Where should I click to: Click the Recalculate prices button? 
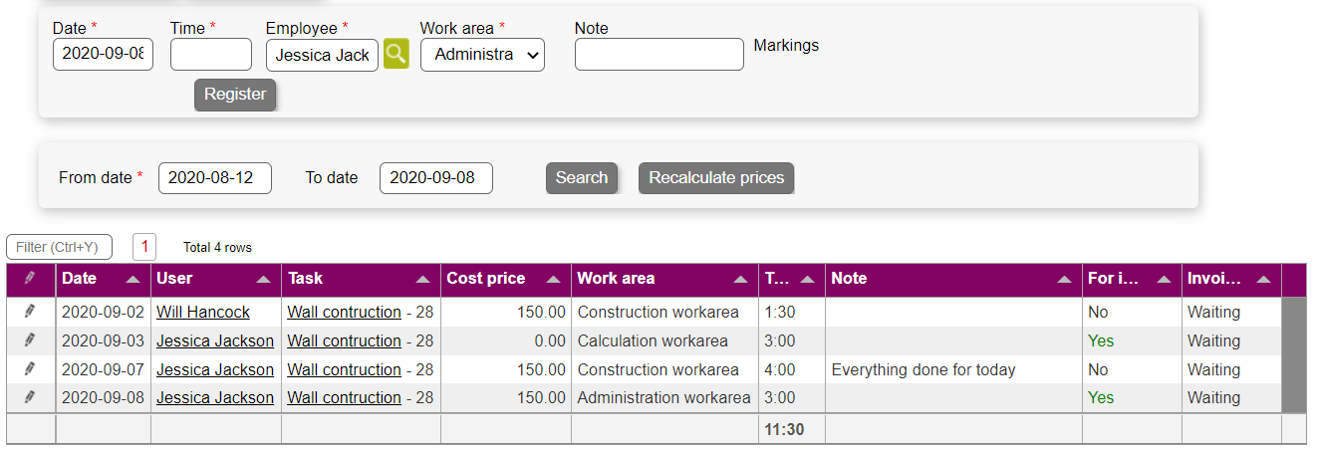click(x=716, y=178)
